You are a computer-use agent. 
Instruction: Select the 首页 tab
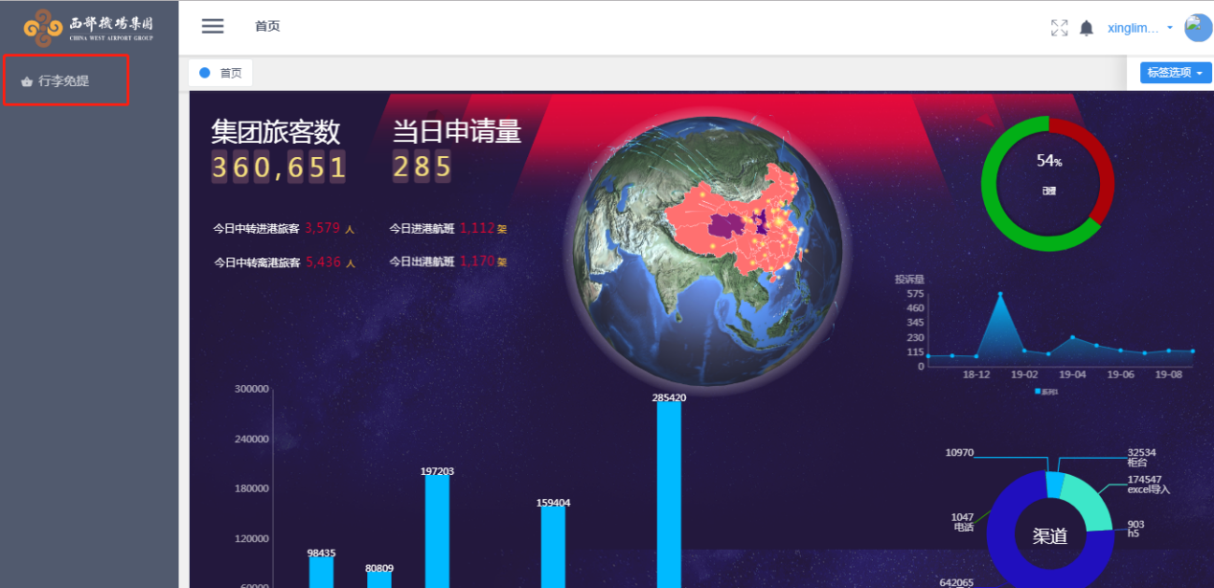[220, 73]
